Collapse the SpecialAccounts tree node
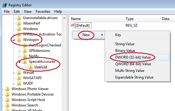 point(19,62)
